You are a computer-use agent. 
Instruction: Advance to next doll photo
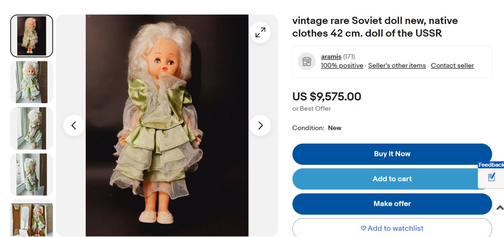[260, 125]
